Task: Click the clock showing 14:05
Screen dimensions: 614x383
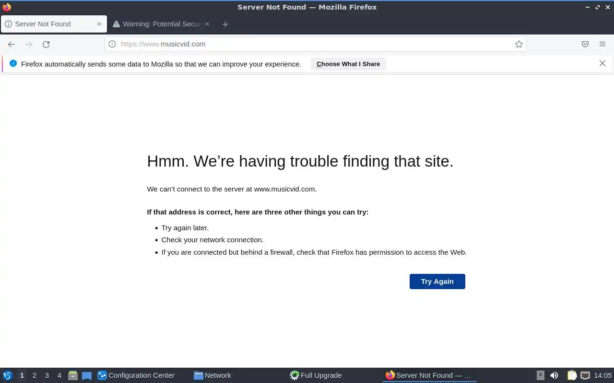Action: (603, 375)
